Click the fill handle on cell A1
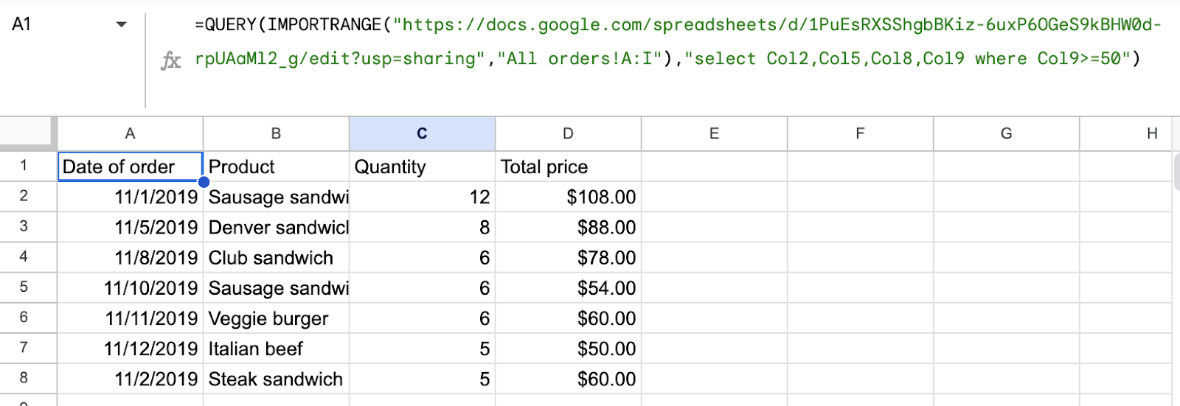Image resolution: width=1180 pixels, height=406 pixels. (x=204, y=181)
